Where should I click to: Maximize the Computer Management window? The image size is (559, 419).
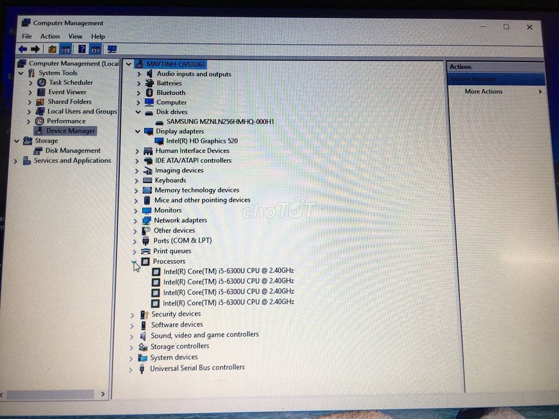click(506, 27)
